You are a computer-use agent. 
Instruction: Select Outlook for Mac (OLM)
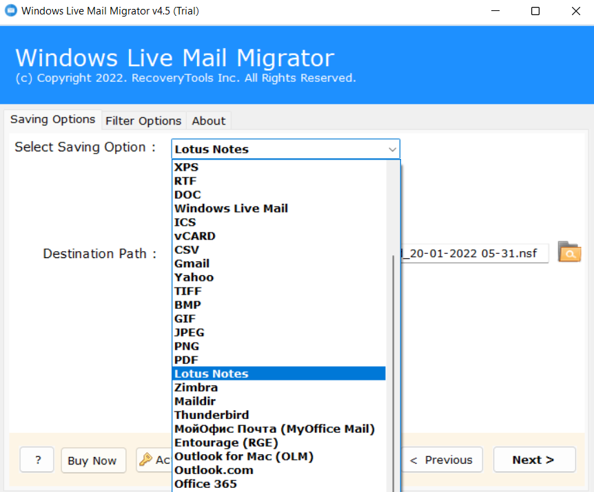(279, 456)
